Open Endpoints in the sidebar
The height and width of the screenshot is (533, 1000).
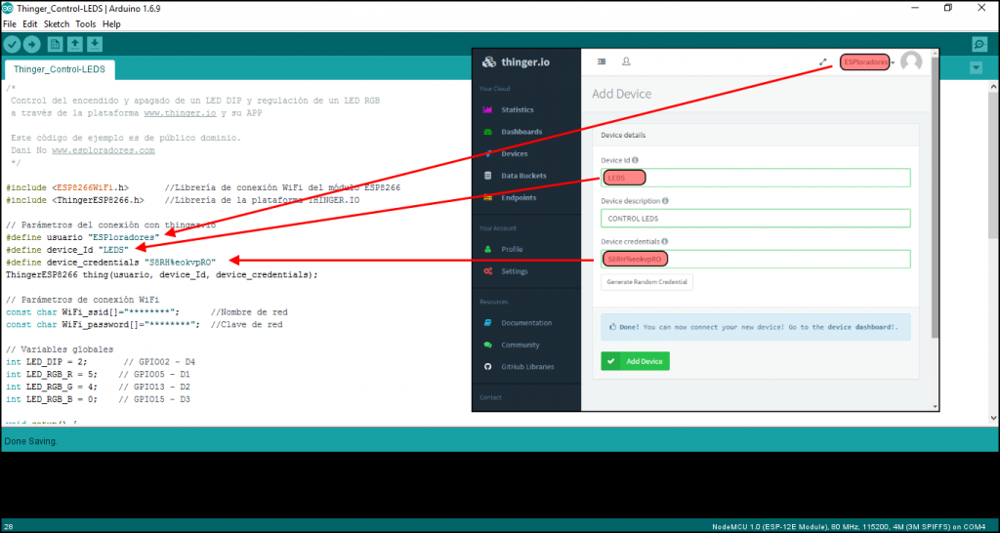(518, 197)
